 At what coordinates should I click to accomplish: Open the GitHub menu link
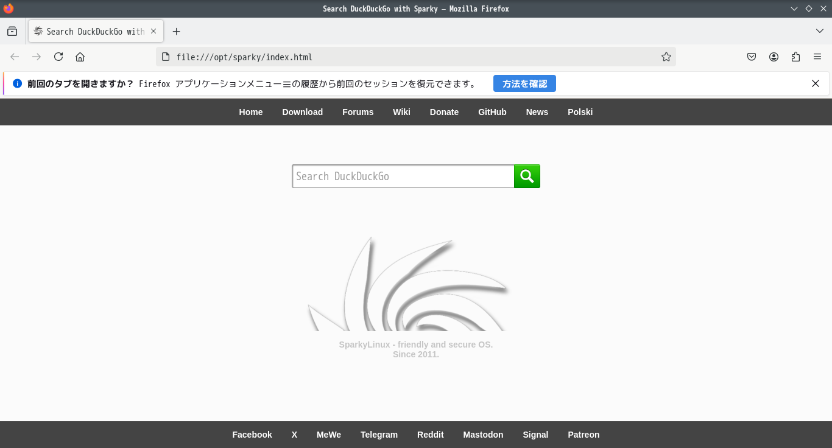coord(492,112)
